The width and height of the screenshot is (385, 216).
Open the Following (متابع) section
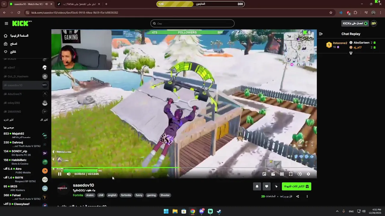pos(10,52)
